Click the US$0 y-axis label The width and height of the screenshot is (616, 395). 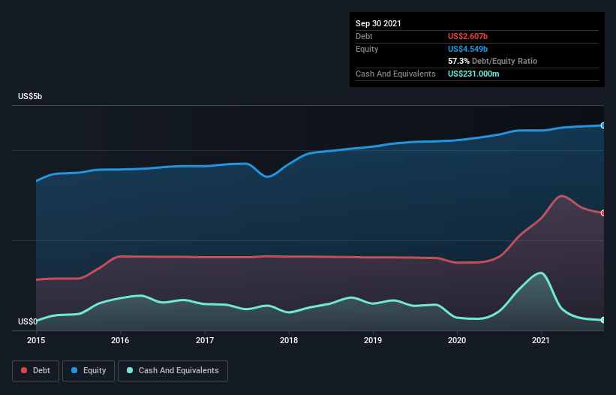click(x=28, y=321)
